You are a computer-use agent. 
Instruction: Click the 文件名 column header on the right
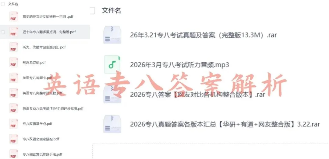click(111, 10)
